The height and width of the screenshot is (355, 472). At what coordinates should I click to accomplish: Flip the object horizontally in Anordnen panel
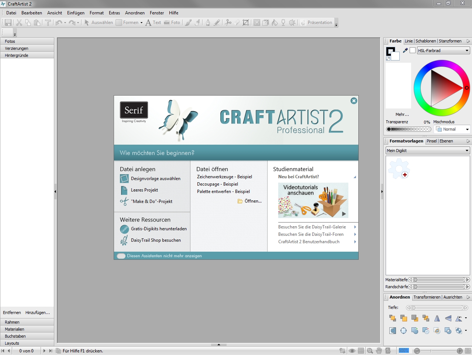point(437,318)
